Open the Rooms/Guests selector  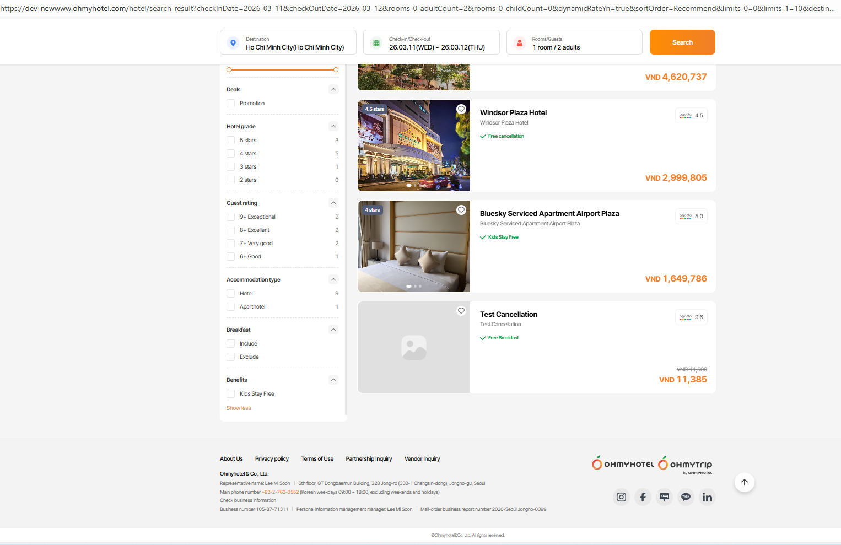(574, 42)
